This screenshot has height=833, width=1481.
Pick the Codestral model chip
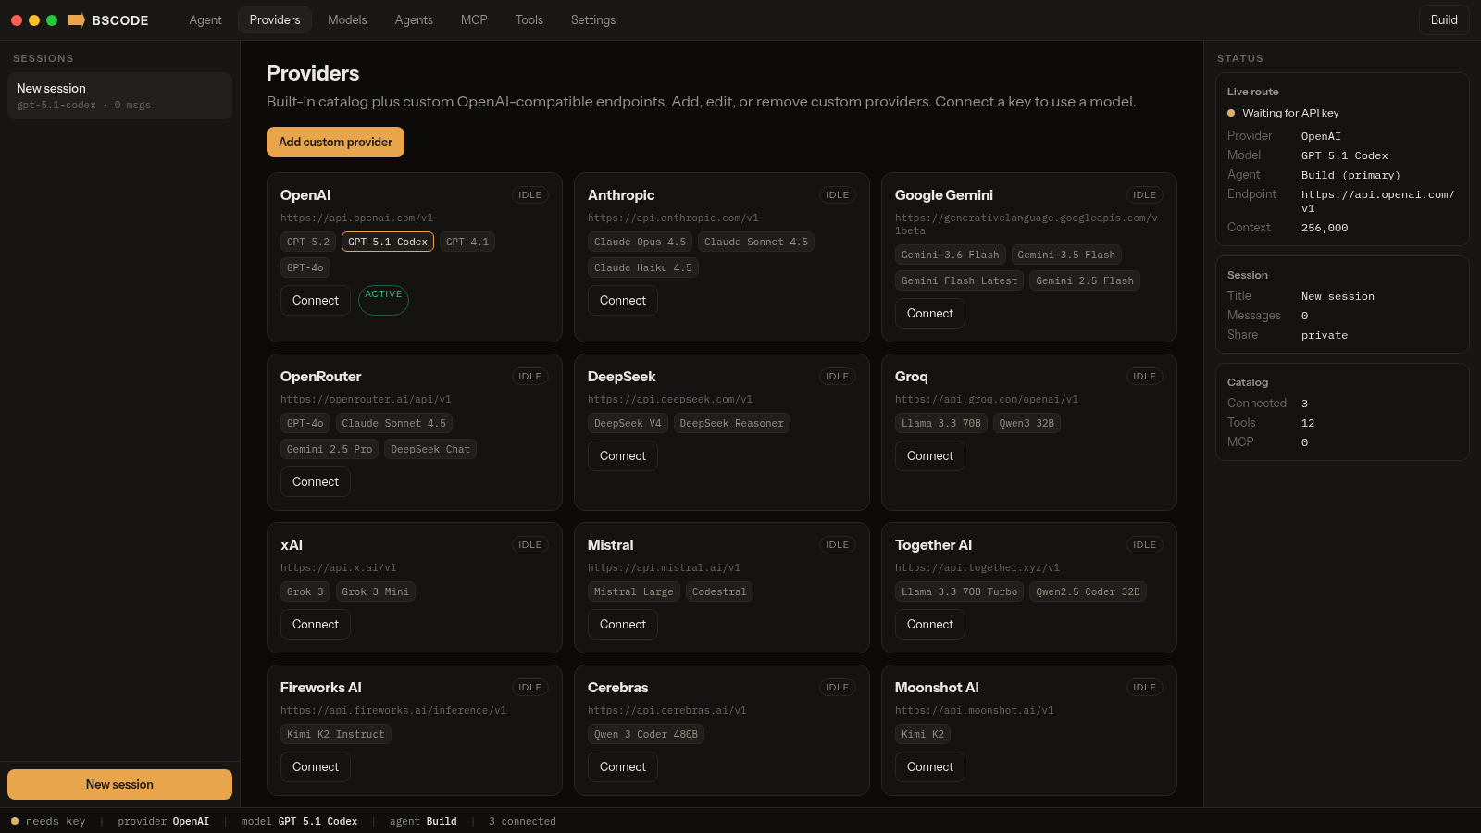(x=719, y=591)
